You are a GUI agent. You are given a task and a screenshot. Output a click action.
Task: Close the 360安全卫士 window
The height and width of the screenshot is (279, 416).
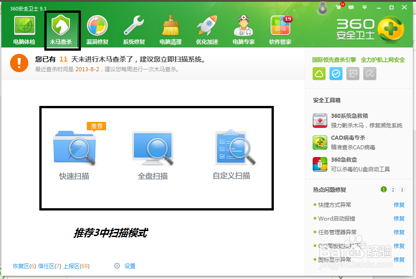click(404, 7)
